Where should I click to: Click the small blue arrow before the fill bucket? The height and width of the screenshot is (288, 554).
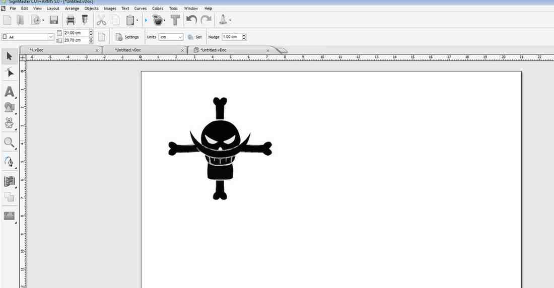point(146,20)
